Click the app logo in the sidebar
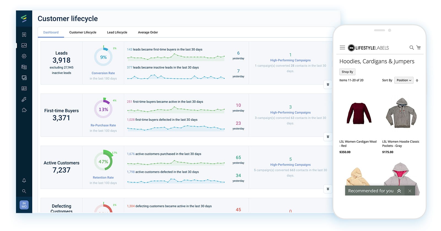Screen dimensions: 441x231 click(24, 18)
